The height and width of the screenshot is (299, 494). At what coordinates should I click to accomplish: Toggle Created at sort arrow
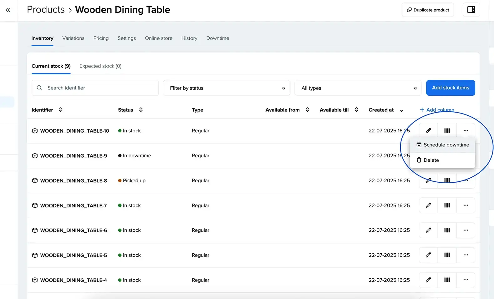click(x=401, y=110)
